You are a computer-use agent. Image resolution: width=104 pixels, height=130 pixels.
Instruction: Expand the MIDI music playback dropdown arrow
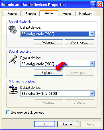pyautogui.click(x=92, y=94)
